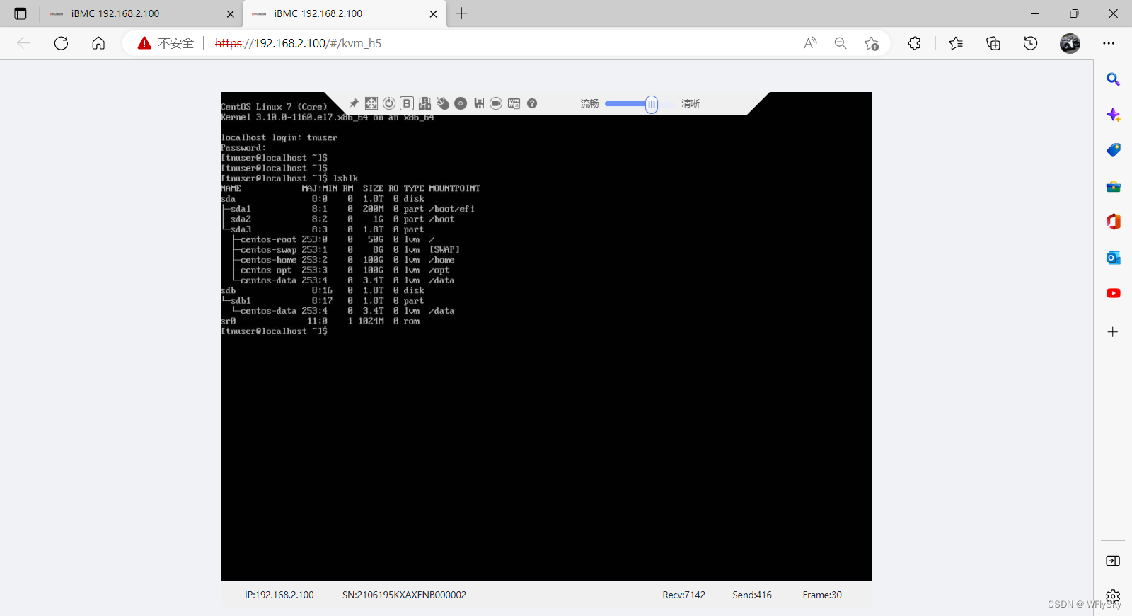
Task: Click the user profile avatar
Action: click(x=1070, y=43)
